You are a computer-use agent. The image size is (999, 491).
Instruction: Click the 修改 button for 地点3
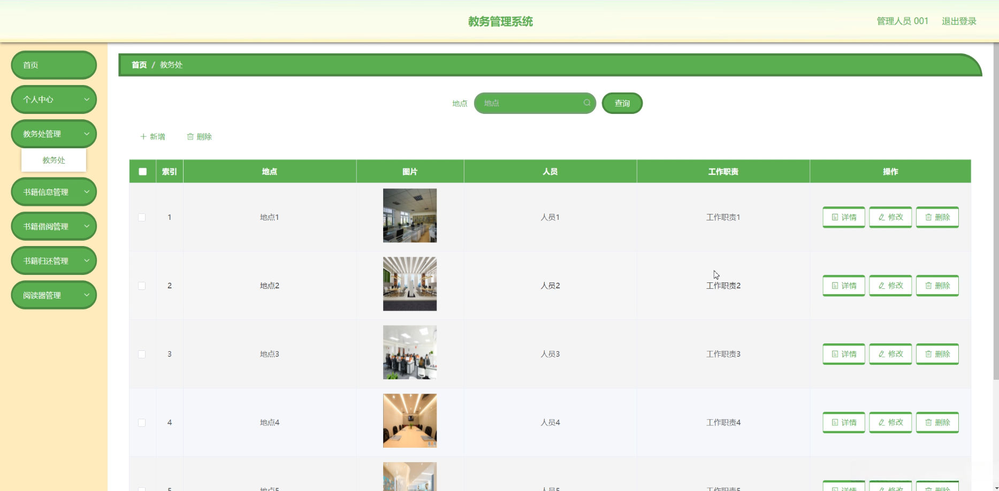tap(890, 354)
